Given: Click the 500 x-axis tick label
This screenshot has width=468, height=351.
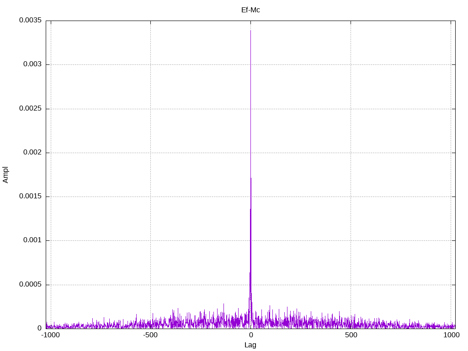Looking at the screenshot, I should click(x=351, y=335).
